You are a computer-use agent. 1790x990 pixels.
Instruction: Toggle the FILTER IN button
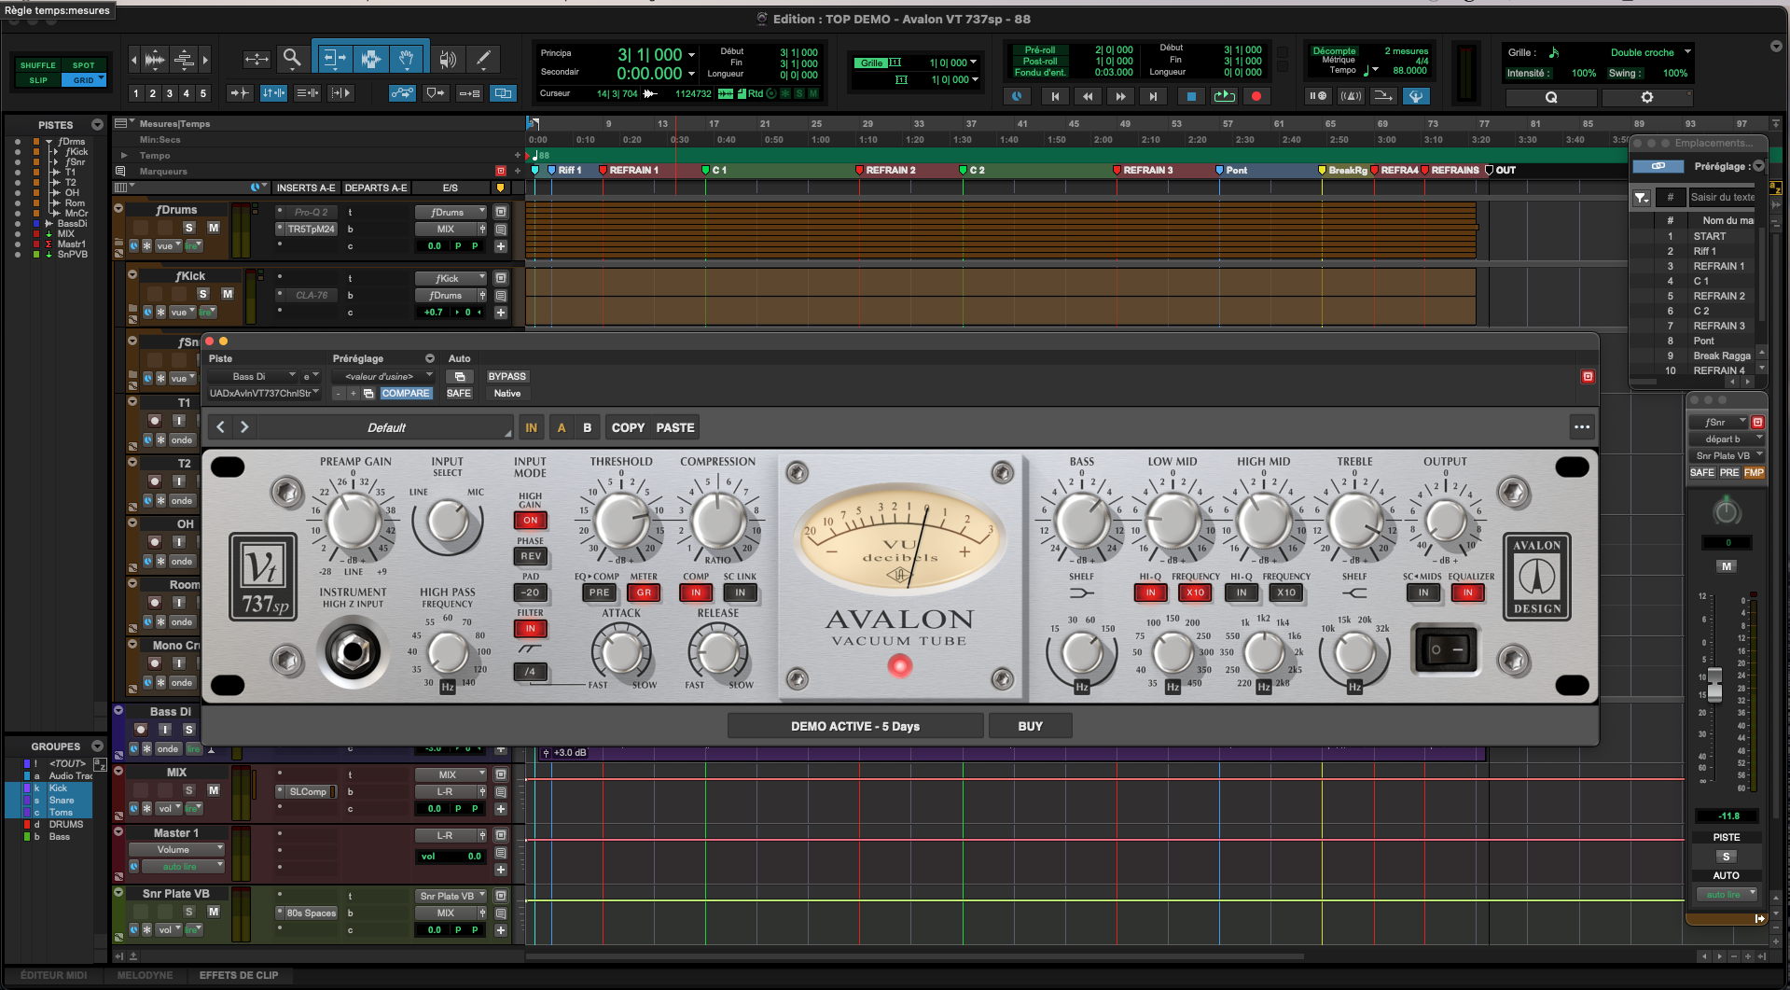click(x=530, y=629)
